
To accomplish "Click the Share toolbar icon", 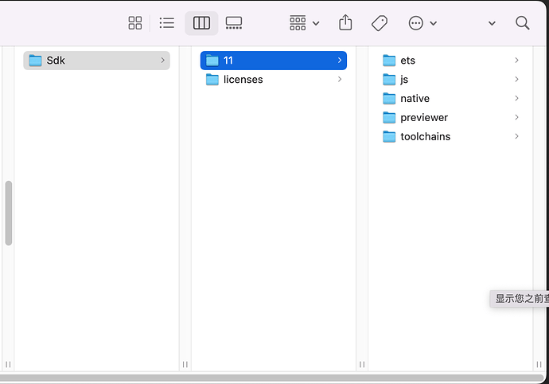I will (345, 22).
